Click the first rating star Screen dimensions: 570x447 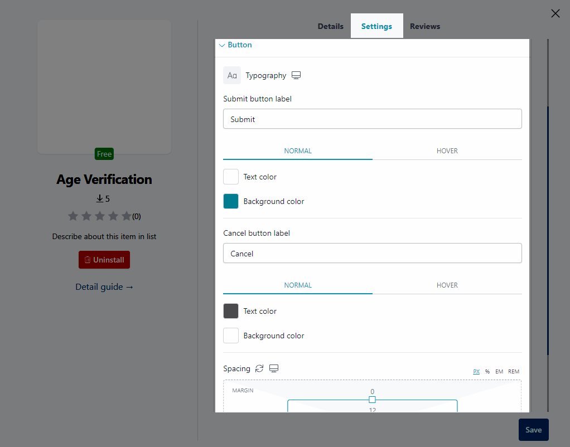73,216
